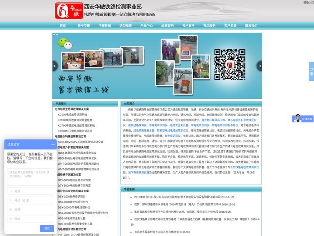Minimize the 请您留言 message panel

(53, 145)
